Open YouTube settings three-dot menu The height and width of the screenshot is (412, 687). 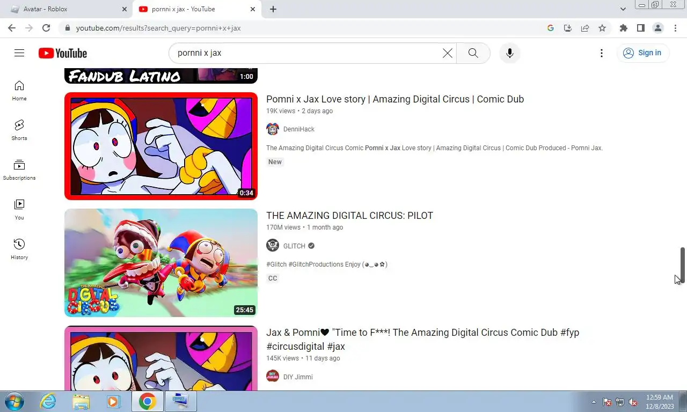(602, 53)
